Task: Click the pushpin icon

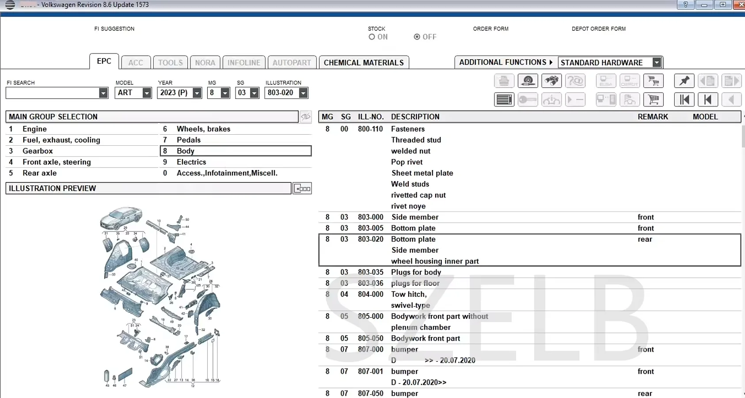Action: (684, 81)
